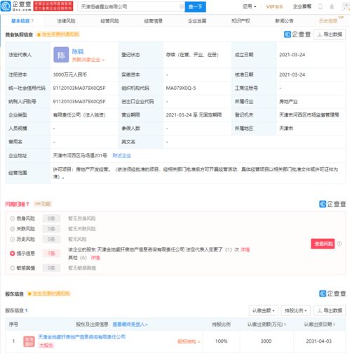Click 导出数据 in 营业执照信息 section
The width and height of the screenshot is (350, 354).
pyautogui.click(x=330, y=34)
